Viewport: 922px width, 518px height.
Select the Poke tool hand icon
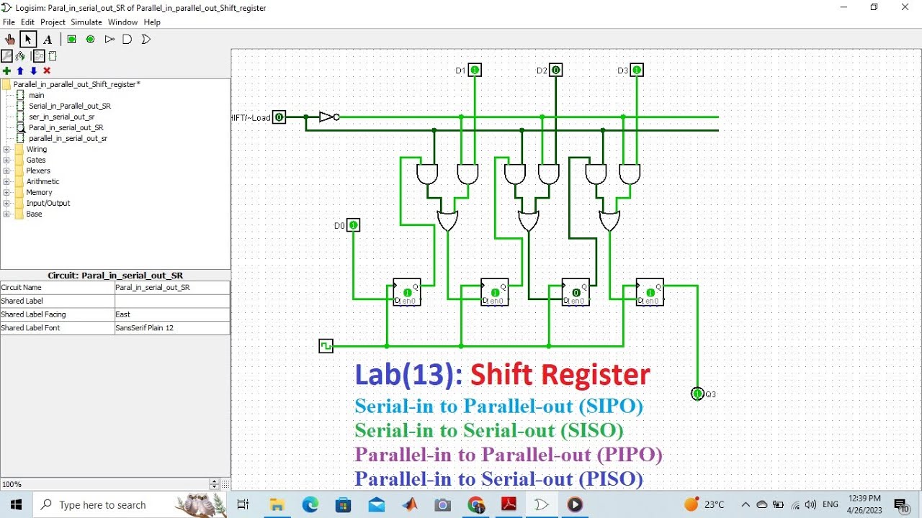[x=10, y=40]
